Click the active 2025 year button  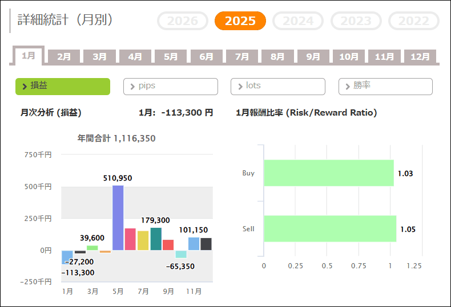(x=240, y=21)
